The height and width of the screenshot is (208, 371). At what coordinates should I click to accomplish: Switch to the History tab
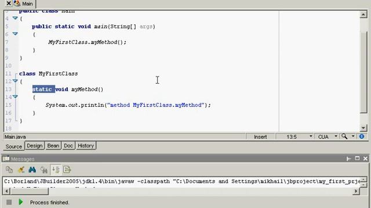point(86,146)
